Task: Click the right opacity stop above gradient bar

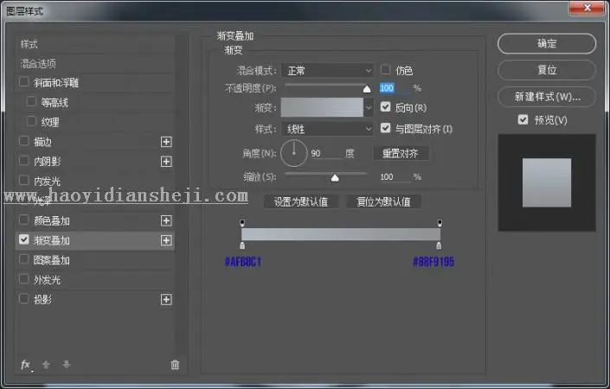Action: tap(440, 223)
